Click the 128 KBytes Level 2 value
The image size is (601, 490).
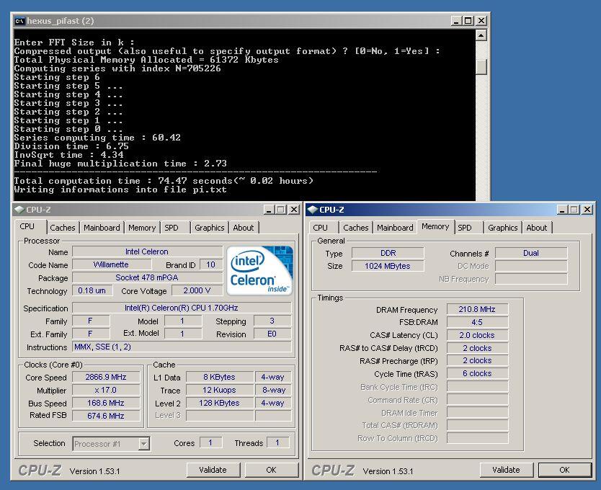click(220, 403)
